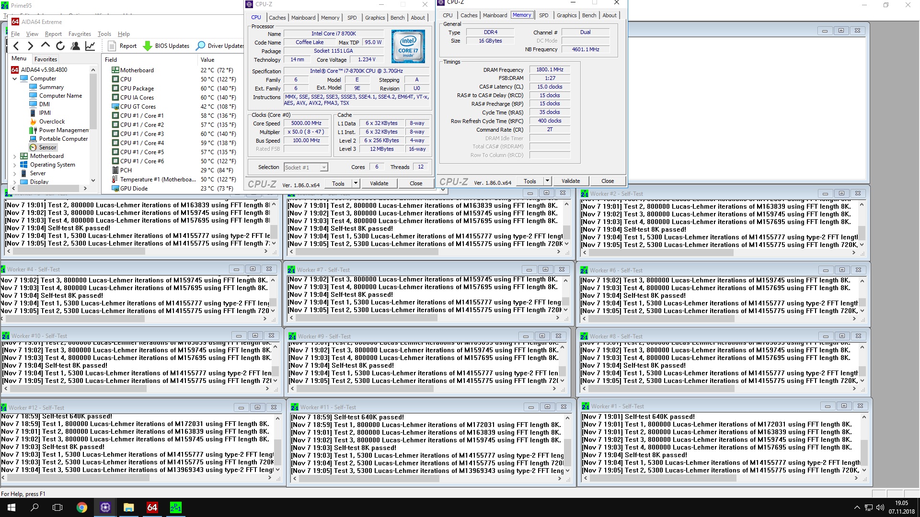Click the Worker #9 Self-Test title icon
This screenshot has width=920, height=517.
292,337
